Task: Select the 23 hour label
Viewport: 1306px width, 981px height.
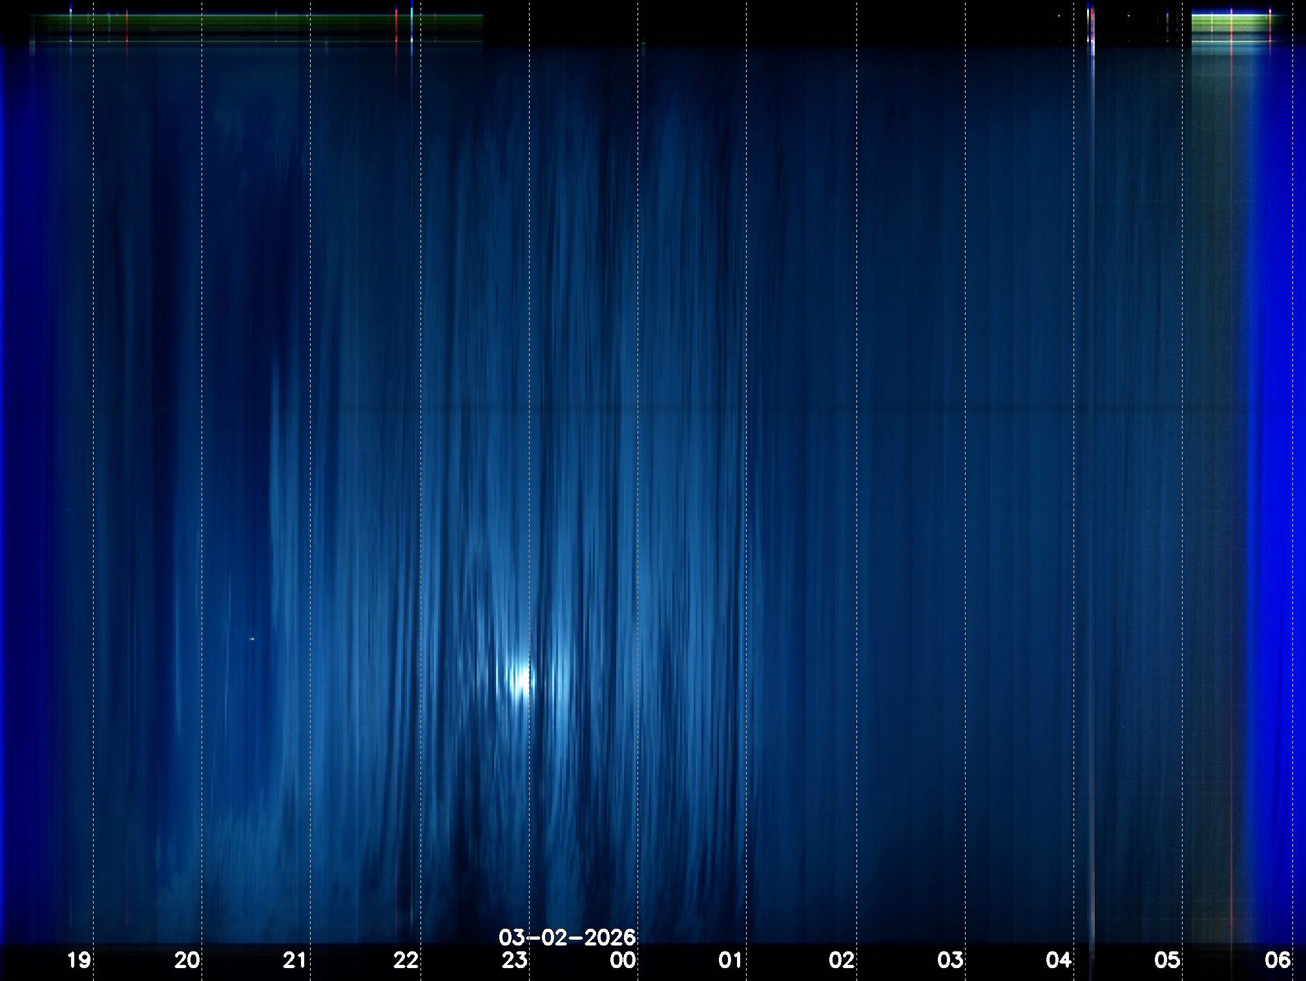Action: (x=515, y=960)
